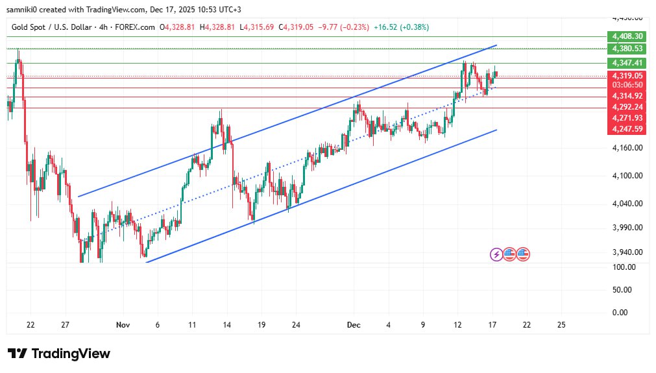Click the red 4,292.24 price label
Viewport: 656px width, 373px height.
click(627, 106)
